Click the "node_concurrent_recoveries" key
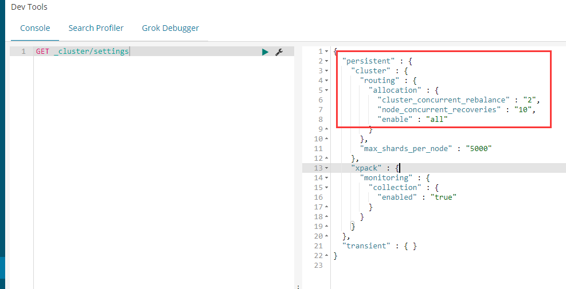The height and width of the screenshot is (289, 566). (439, 109)
